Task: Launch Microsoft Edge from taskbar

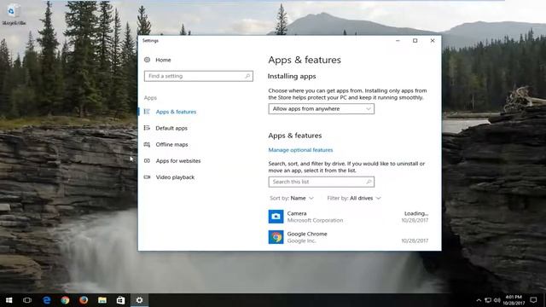Action: point(47,300)
